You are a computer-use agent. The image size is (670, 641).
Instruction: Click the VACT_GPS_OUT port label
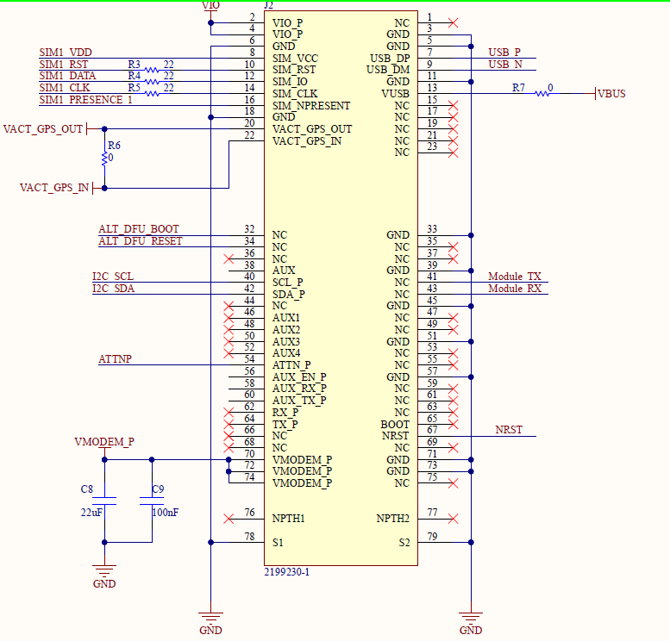click(x=43, y=129)
